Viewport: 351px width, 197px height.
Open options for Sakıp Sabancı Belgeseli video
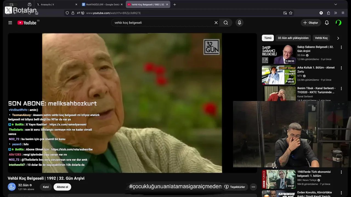click(x=341, y=47)
